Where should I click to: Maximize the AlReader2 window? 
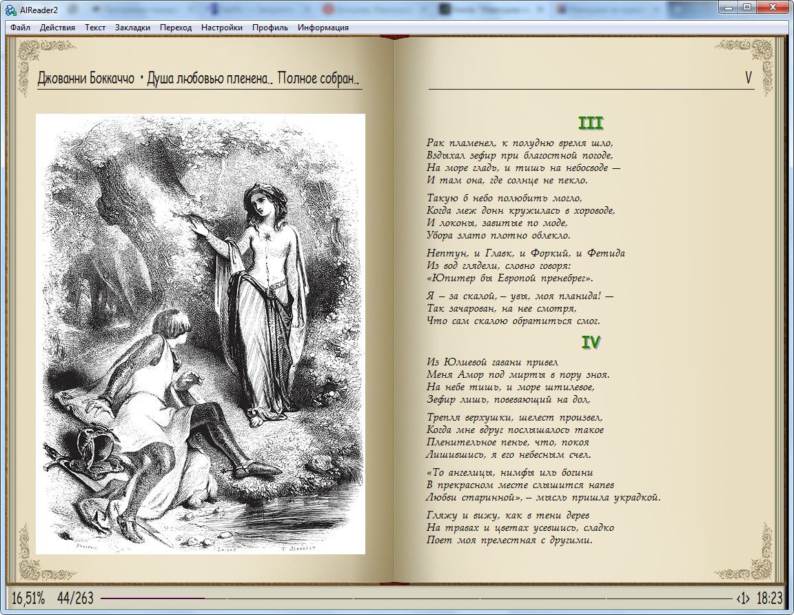[747, 7]
